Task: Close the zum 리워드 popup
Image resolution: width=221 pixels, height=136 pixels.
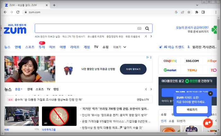Action: click(x=211, y=93)
